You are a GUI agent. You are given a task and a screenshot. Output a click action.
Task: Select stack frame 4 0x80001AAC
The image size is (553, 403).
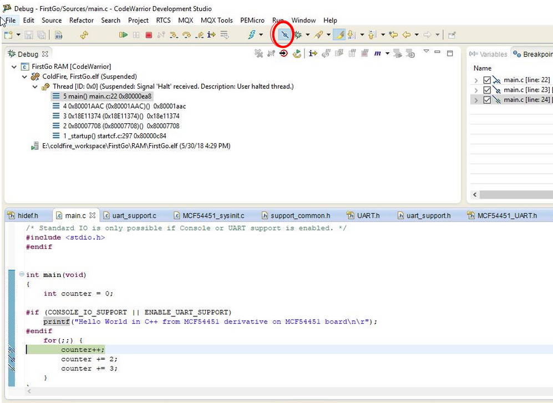tap(119, 106)
